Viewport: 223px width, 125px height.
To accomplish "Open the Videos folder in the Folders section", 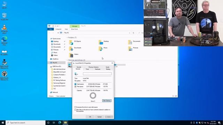I will pos(74,55).
